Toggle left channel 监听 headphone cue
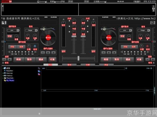 click(x=64, y=51)
